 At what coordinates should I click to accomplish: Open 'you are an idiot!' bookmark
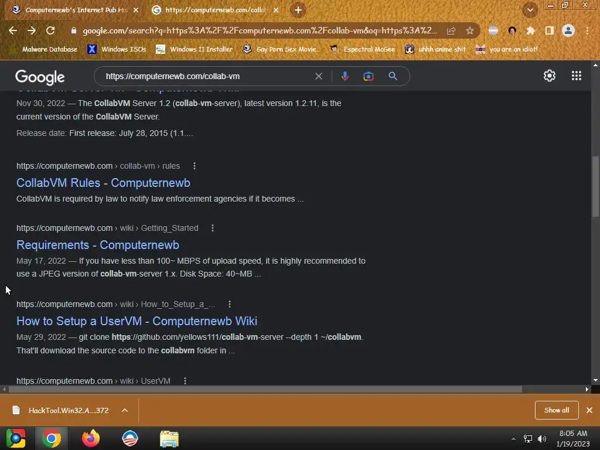[x=507, y=49]
